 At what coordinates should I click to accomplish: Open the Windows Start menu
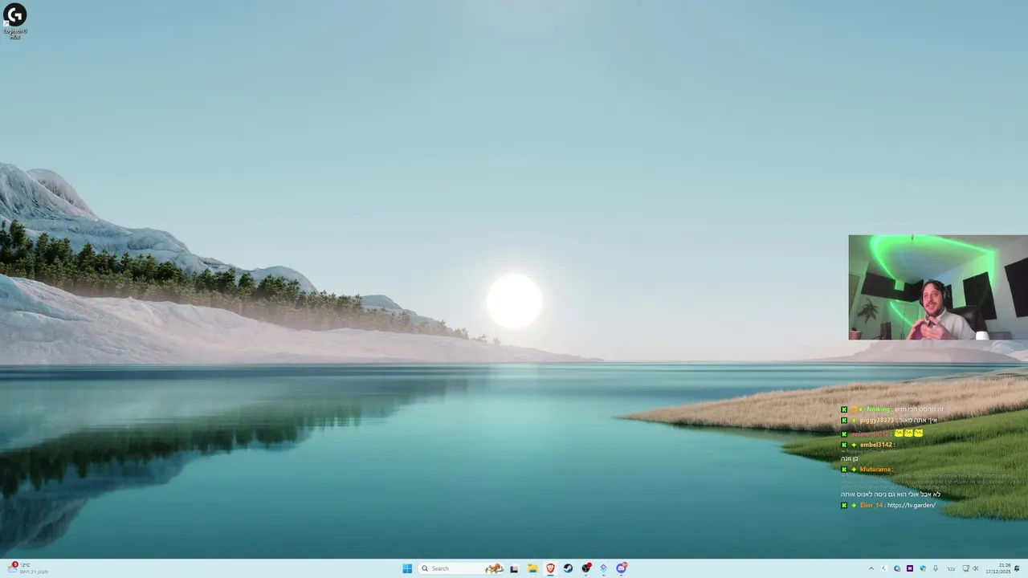pyautogui.click(x=407, y=568)
